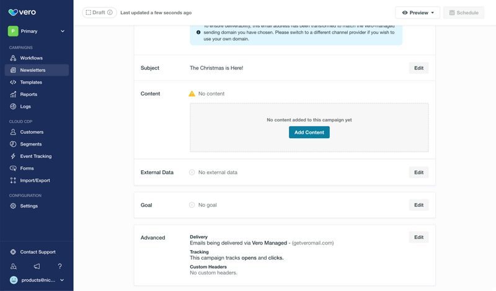
Task: Click 'No content added to this campaign yet' text
Action: click(x=309, y=120)
